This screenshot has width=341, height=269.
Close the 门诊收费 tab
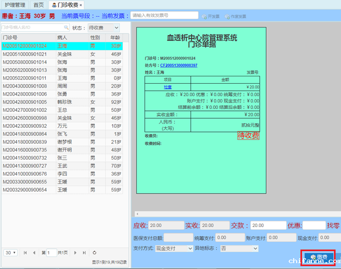click(x=81, y=5)
